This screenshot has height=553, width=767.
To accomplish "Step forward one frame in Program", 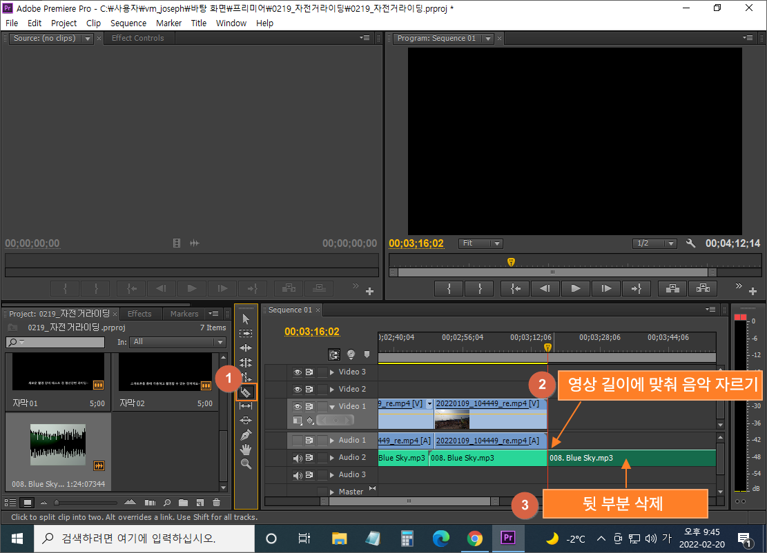I will (x=606, y=288).
